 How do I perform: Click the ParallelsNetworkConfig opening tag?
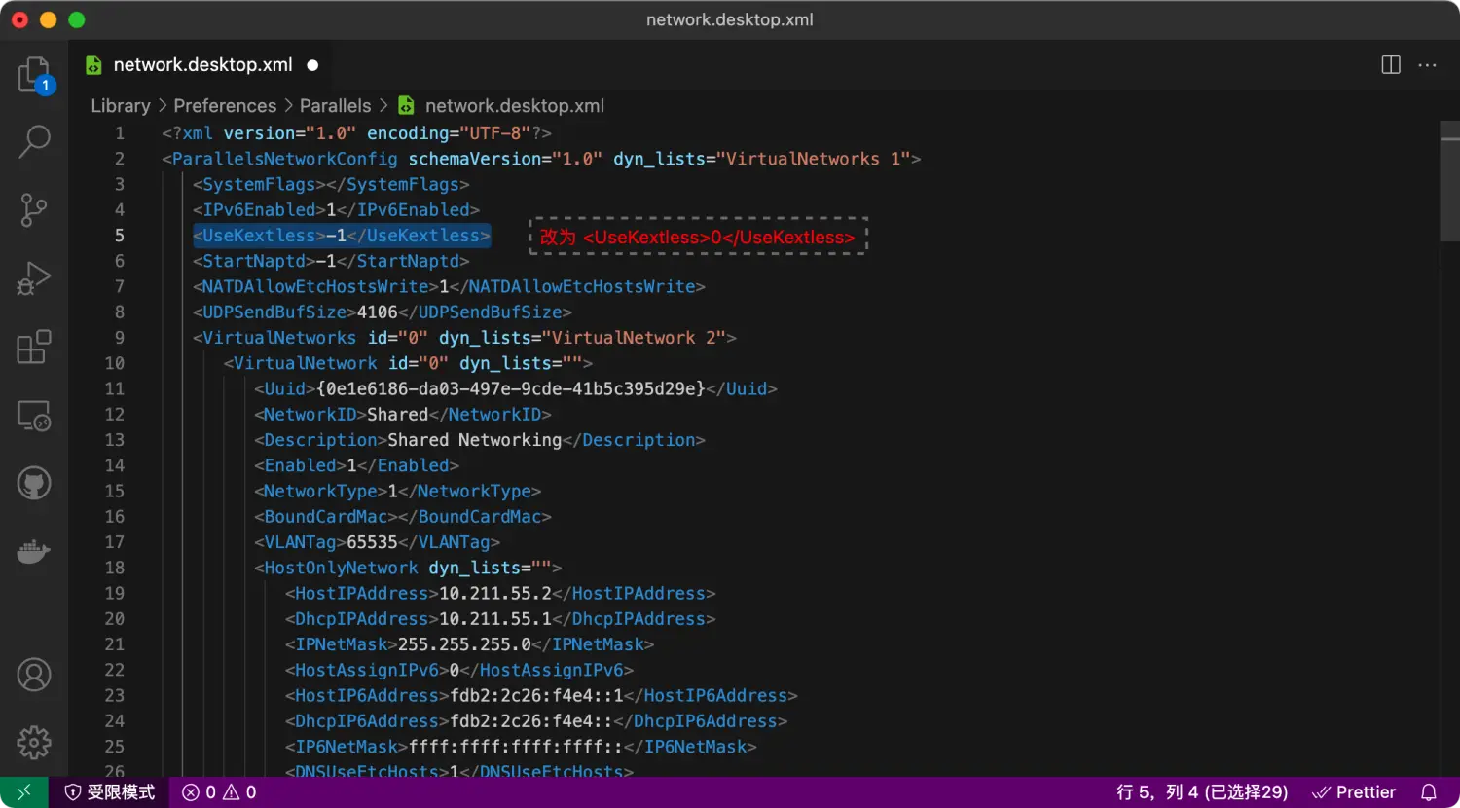pos(541,159)
